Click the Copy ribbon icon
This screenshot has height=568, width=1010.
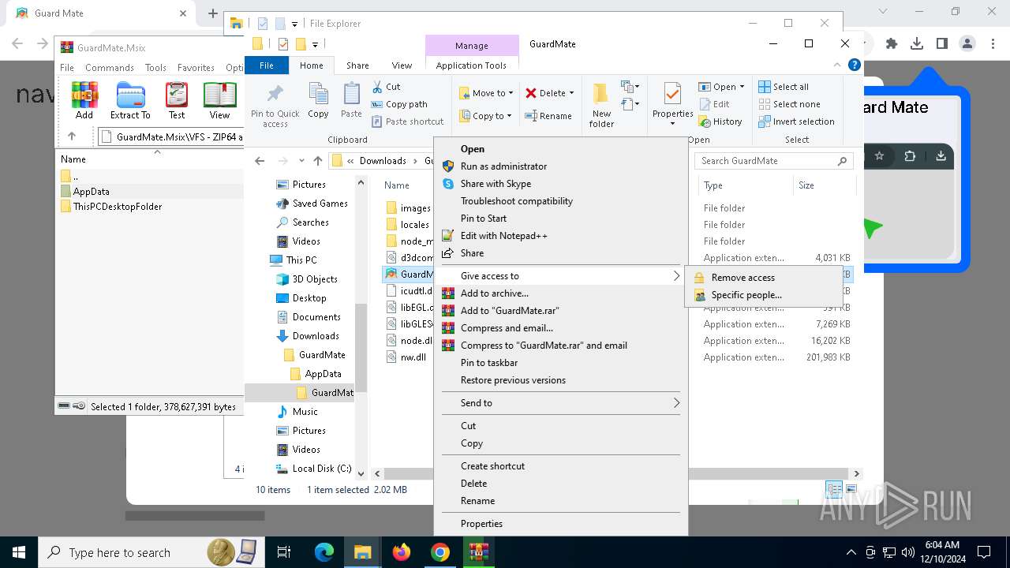pos(318,100)
